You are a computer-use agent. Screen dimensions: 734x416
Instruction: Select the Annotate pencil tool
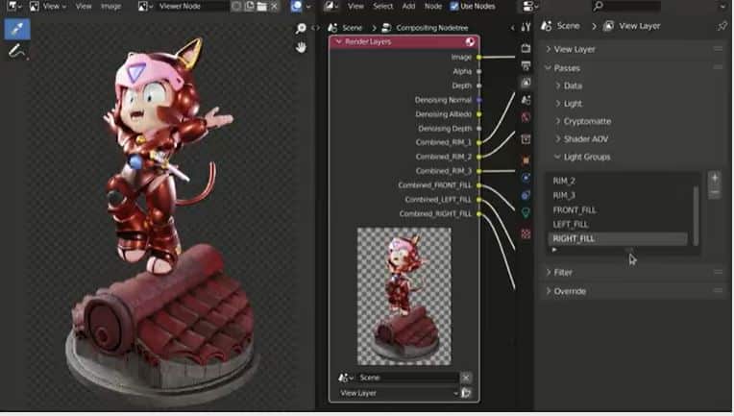pos(17,52)
